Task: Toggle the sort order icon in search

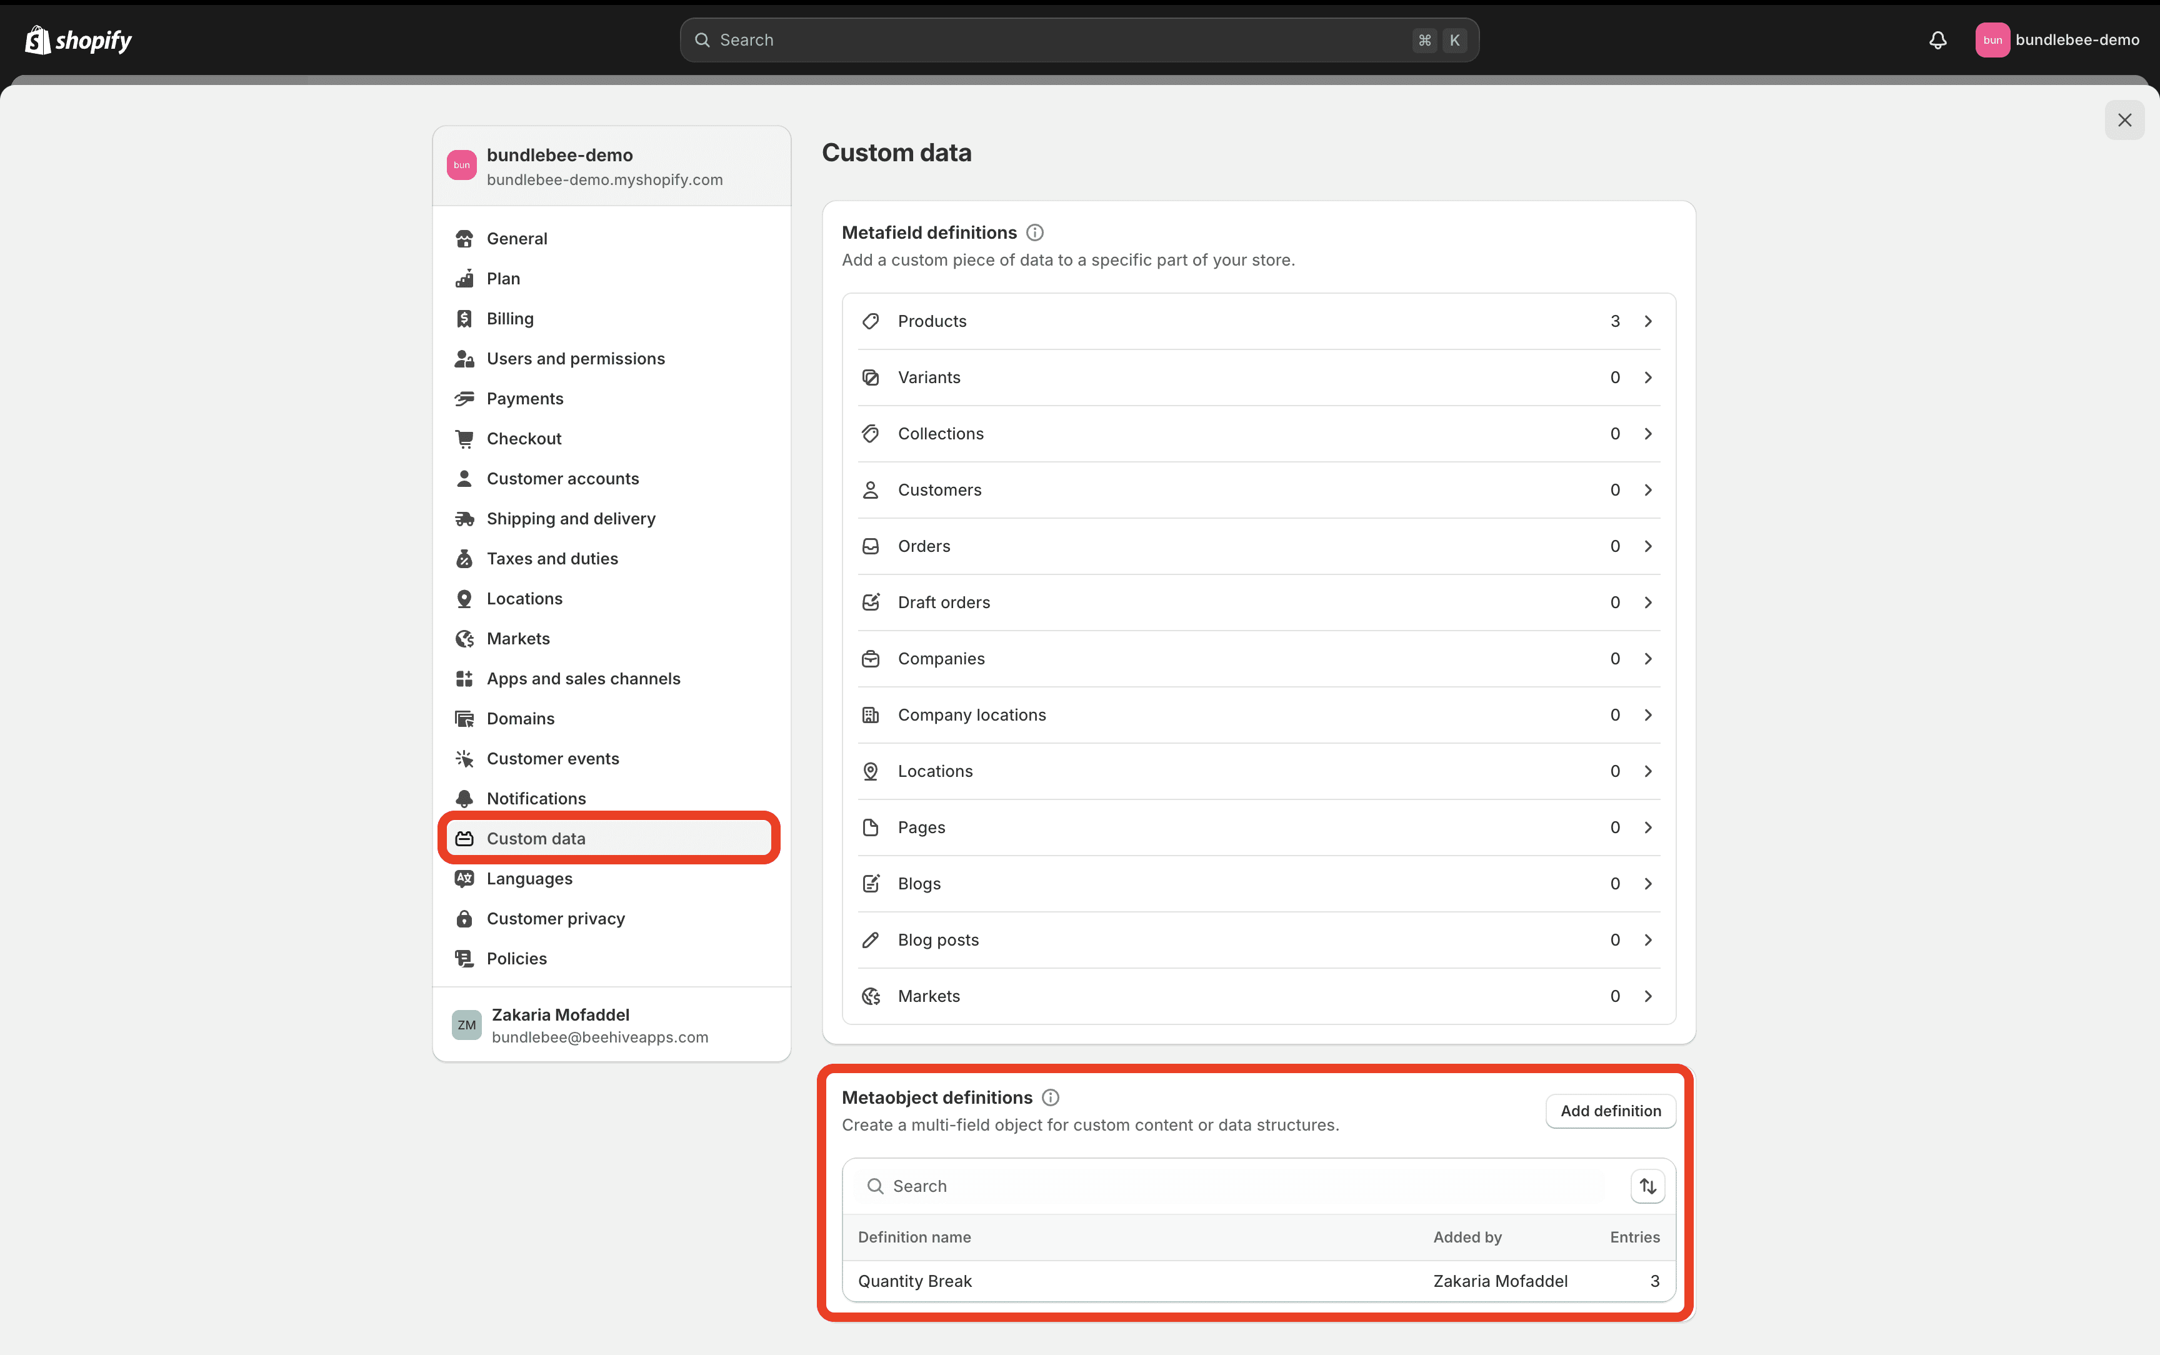Action: click(x=1648, y=1185)
